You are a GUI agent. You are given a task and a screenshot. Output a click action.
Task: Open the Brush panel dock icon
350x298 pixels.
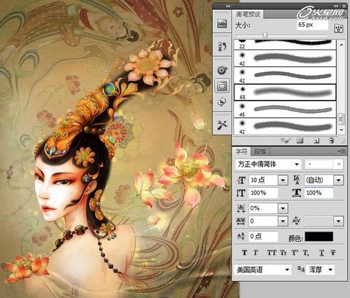pos(222,70)
